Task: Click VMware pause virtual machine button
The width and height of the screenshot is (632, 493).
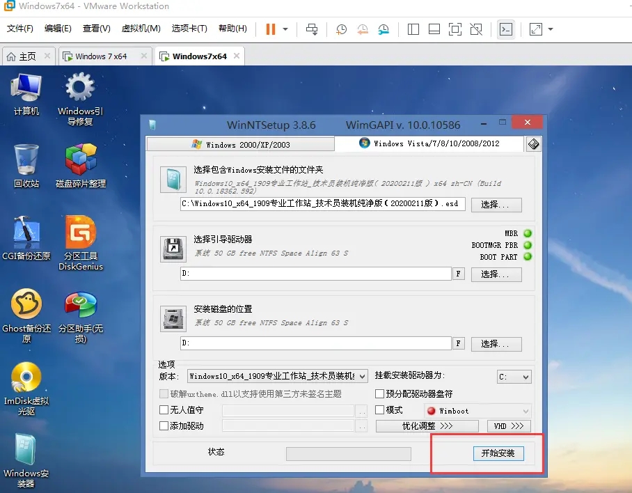Action: pyautogui.click(x=271, y=29)
